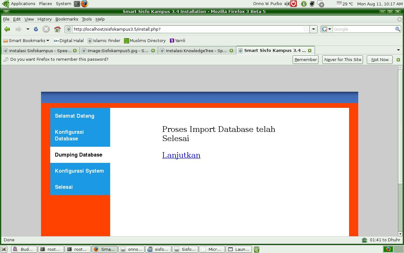Screen dimensions: 404x253
Task: Close the Image:Sisfokampus5.jpg tab
Action: tap(153, 51)
